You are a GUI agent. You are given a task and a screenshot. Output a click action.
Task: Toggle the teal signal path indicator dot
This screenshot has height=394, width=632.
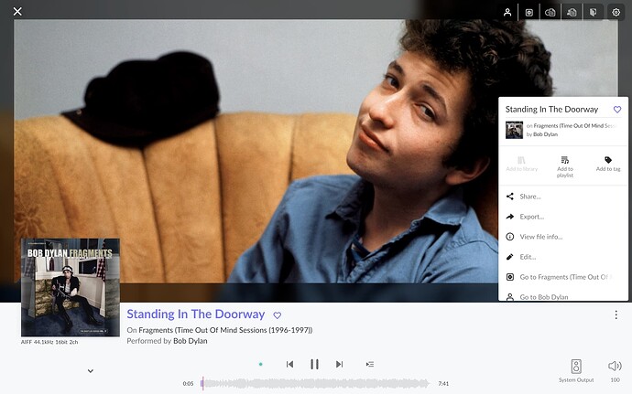pos(260,364)
